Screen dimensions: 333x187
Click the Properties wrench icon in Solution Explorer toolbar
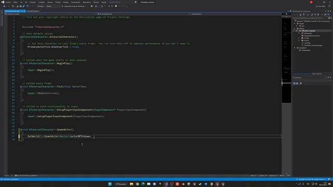[x=325, y=15]
